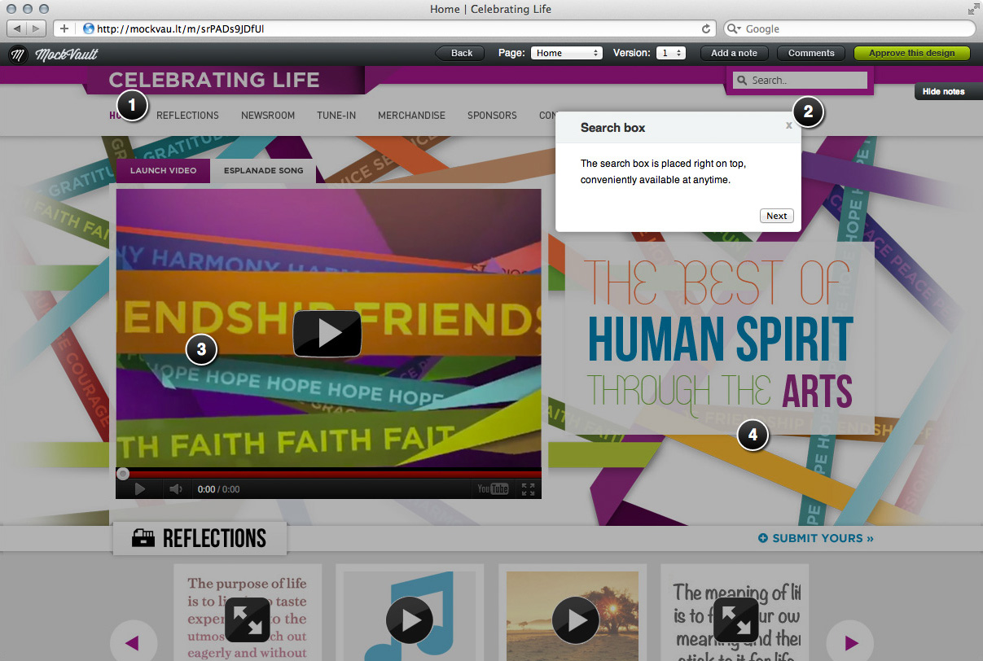Switch to the Launch Video tab
Image resolution: width=983 pixels, height=661 pixels.
163,171
